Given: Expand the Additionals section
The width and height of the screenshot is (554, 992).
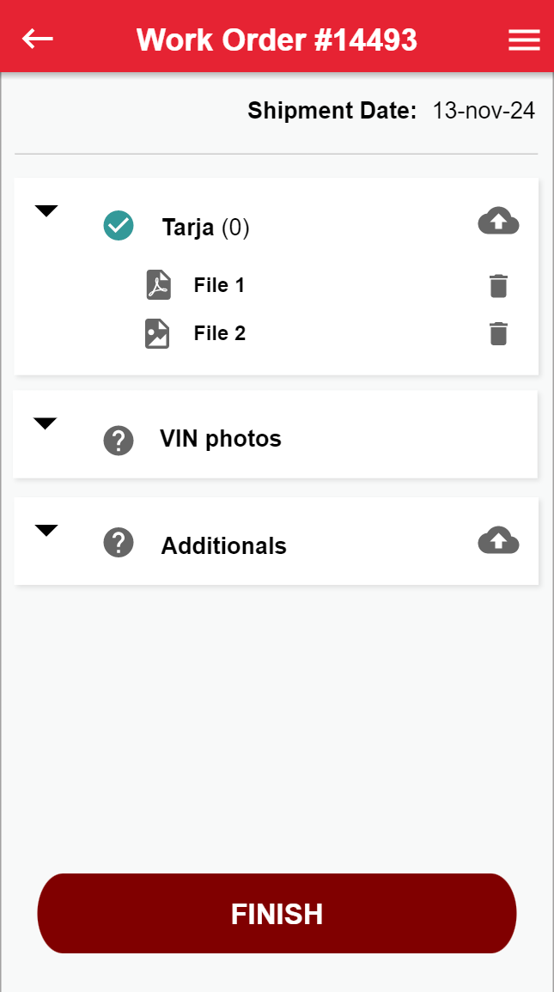Looking at the screenshot, I should tap(46, 531).
